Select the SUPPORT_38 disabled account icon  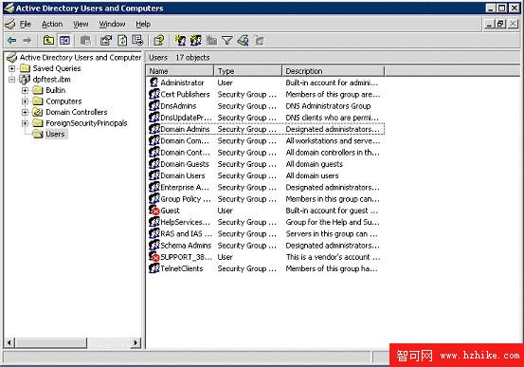tap(154, 257)
